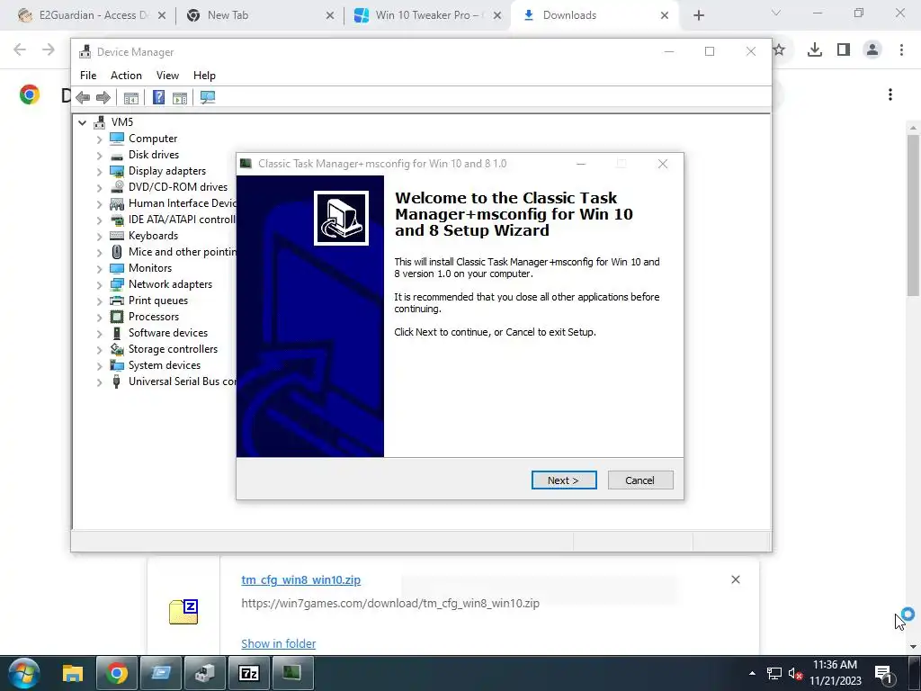Image resolution: width=921 pixels, height=691 pixels.
Task: Open Downloads page three-dot menu
Action: (890, 94)
